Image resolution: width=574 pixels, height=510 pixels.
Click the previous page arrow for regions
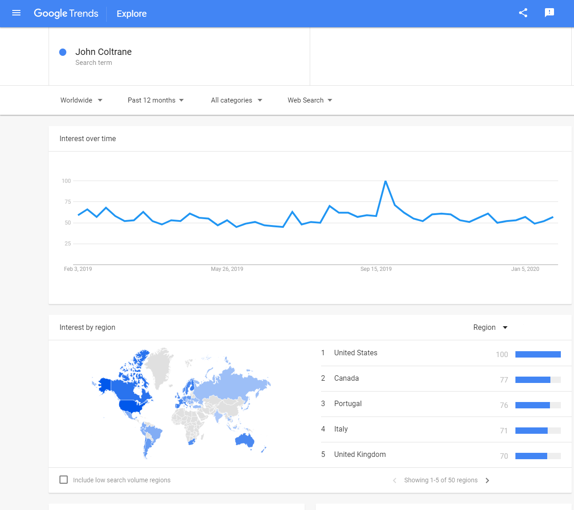(394, 480)
